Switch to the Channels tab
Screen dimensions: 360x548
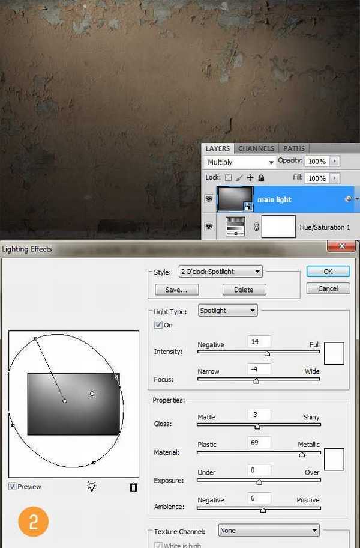(x=256, y=148)
